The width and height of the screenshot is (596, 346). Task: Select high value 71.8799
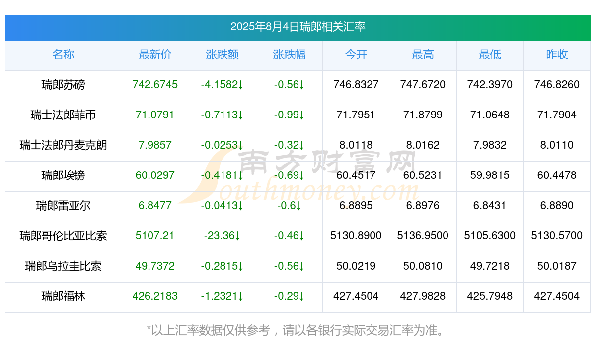click(423, 115)
